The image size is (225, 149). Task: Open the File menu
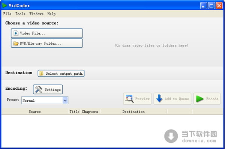[x=7, y=14]
